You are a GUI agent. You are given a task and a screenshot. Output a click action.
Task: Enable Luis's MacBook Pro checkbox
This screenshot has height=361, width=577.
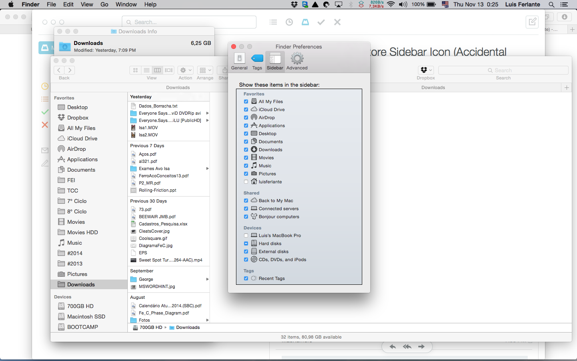point(246,235)
